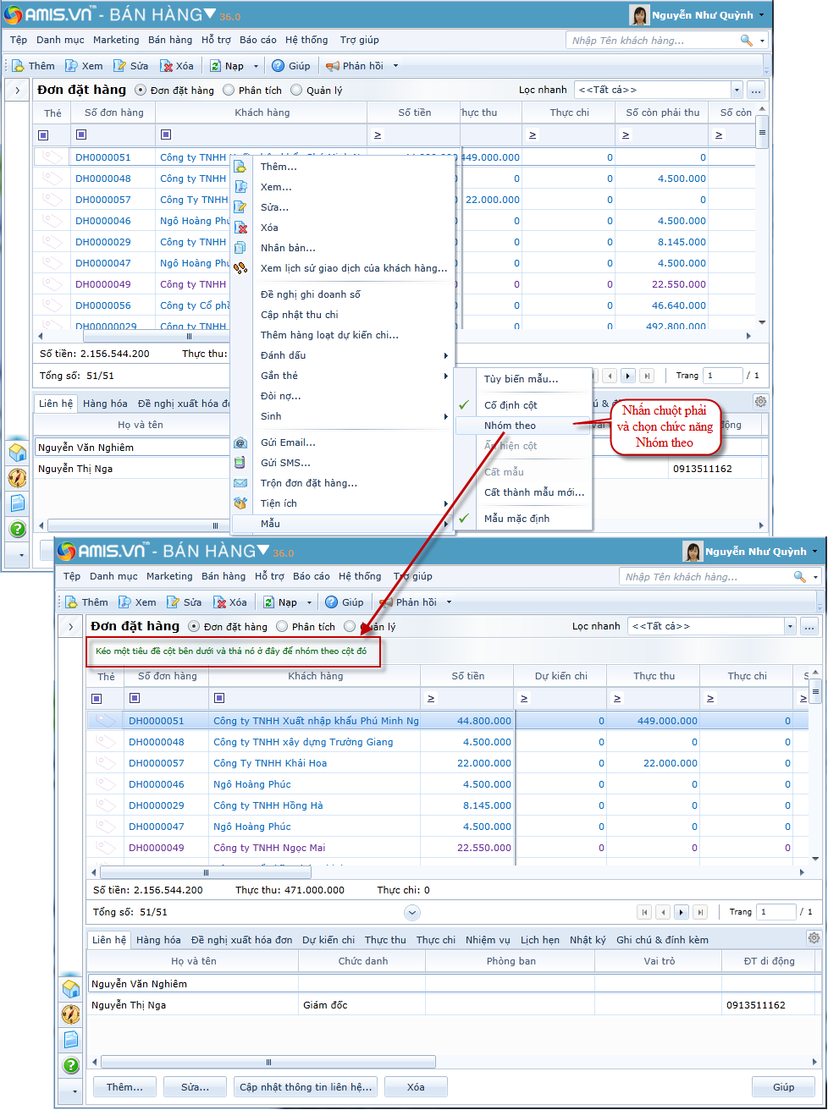Click the Gửi Email icon in context menu
Viewport: 828px width, 1110px height.
point(240,442)
